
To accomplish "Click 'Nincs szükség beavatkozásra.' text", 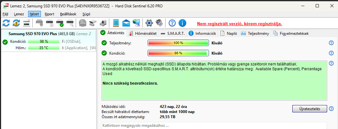I will pyautogui.click(x=130, y=83).
